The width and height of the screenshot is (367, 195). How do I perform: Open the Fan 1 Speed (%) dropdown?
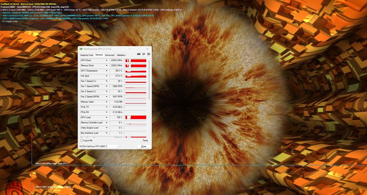[x=106, y=81]
